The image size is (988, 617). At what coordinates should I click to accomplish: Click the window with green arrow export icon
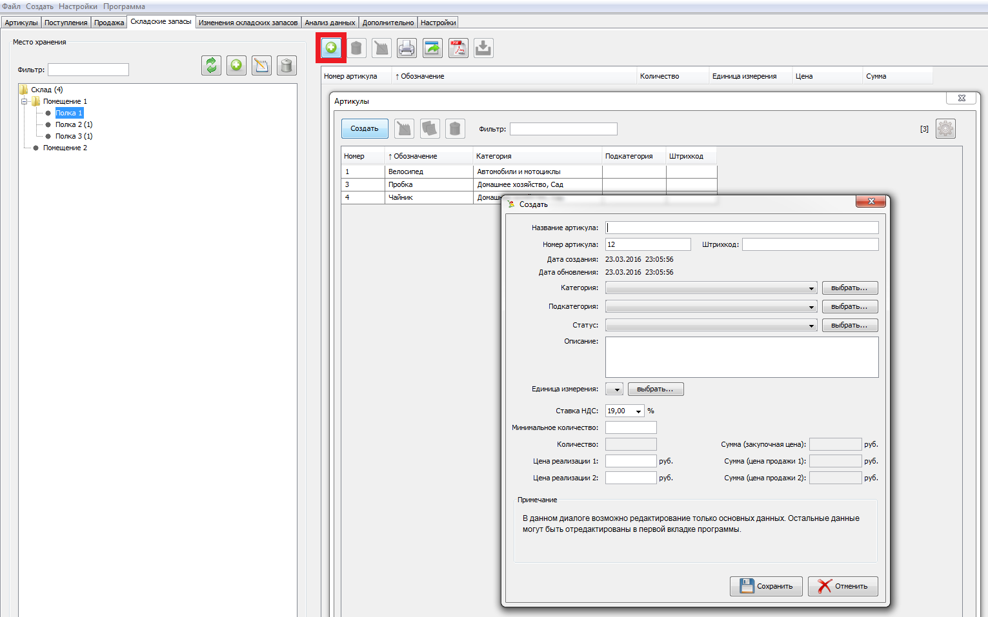(432, 48)
